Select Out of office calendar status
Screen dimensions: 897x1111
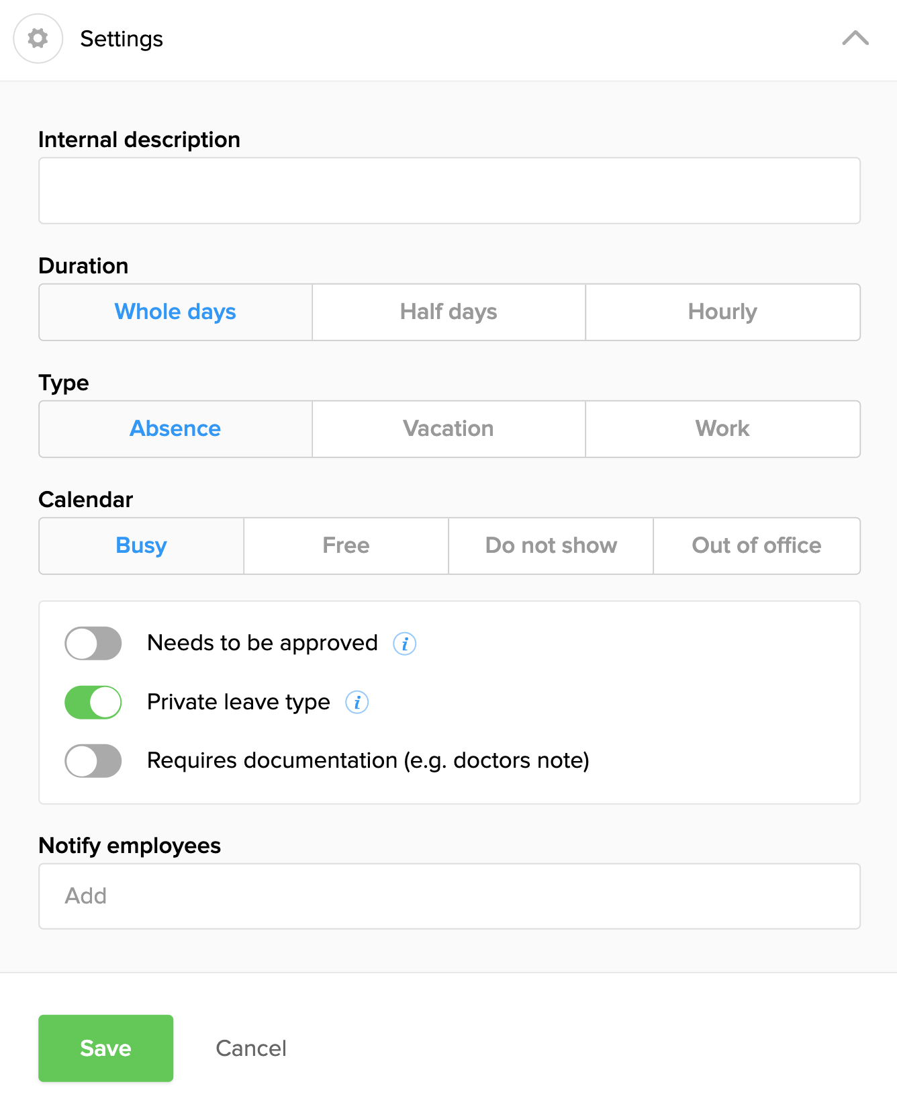tap(756, 546)
